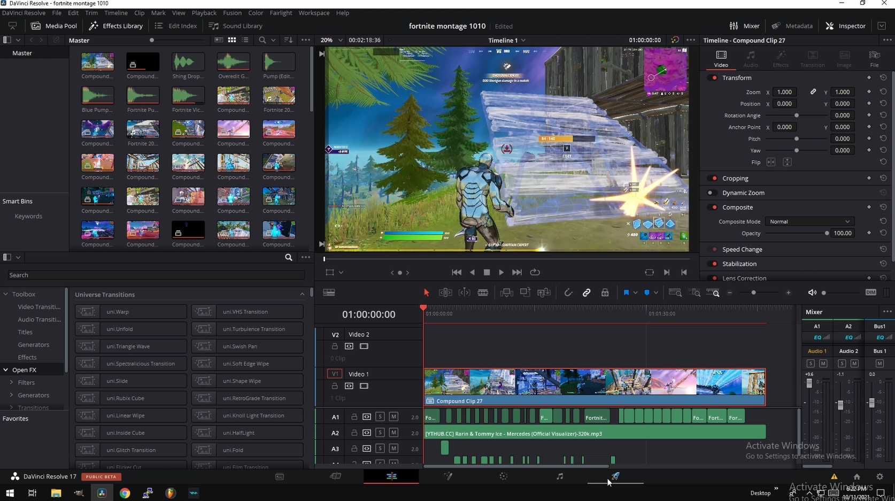Viewport: 895px width, 501px height.
Task: Open the Fusion page icon
Action: (448, 476)
